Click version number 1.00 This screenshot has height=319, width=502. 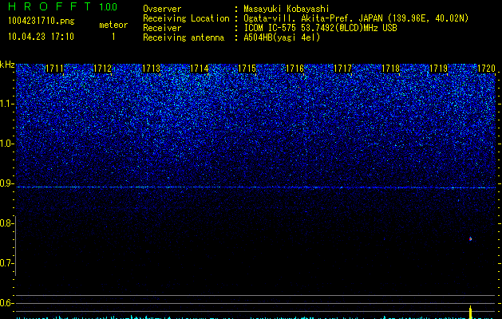click(x=109, y=6)
